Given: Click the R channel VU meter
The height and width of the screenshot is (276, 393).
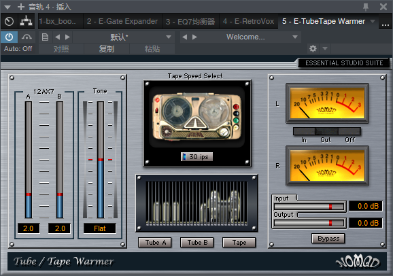Looking at the screenshot, I should 327,166.
